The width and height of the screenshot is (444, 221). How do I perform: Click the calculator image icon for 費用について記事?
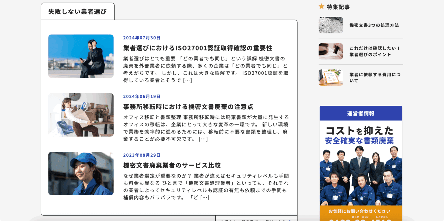(x=330, y=77)
